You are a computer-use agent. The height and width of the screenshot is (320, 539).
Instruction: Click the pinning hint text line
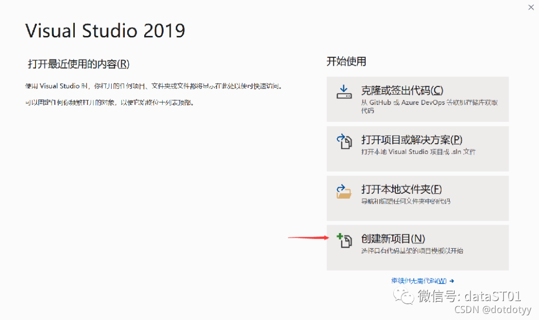110,102
